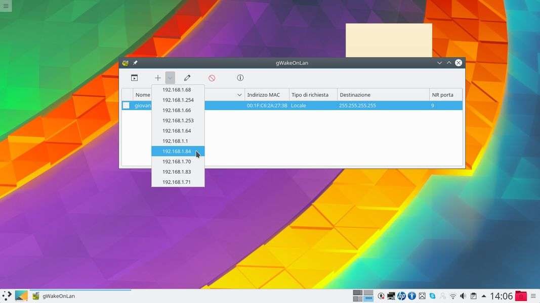Click the red remove host icon
The height and width of the screenshot is (303, 540).
pos(212,78)
